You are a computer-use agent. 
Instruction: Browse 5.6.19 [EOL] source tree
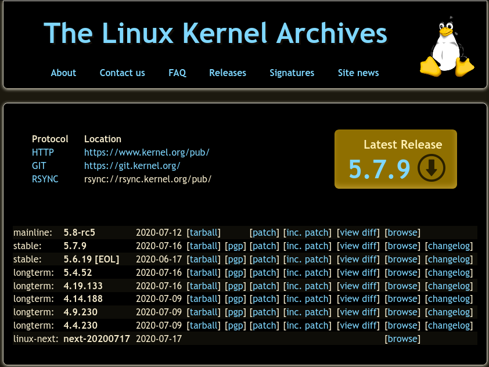tap(402, 259)
